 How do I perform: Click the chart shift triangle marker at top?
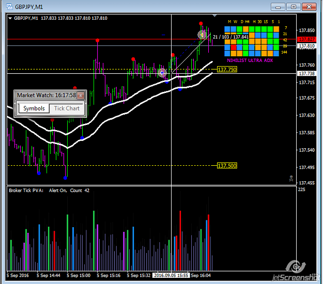[x=214, y=15]
